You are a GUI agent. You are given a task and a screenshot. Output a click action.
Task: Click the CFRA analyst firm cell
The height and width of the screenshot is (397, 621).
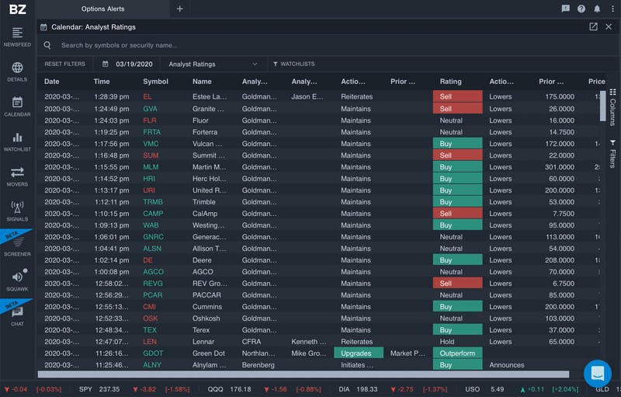[252, 342]
